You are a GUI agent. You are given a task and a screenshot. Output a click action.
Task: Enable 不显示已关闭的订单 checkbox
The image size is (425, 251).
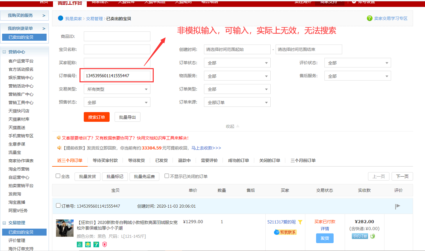point(167,176)
